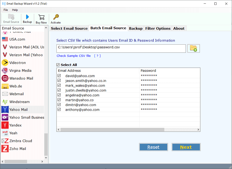Switch to Select Email Source tab

69,28
